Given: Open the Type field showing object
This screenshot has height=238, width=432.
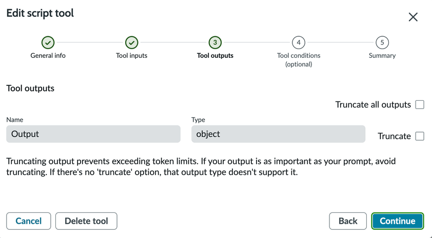Looking at the screenshot, I should 278,134.
